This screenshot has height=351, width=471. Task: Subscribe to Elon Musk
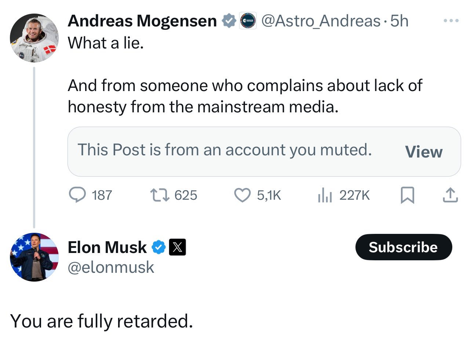point(404,247)
